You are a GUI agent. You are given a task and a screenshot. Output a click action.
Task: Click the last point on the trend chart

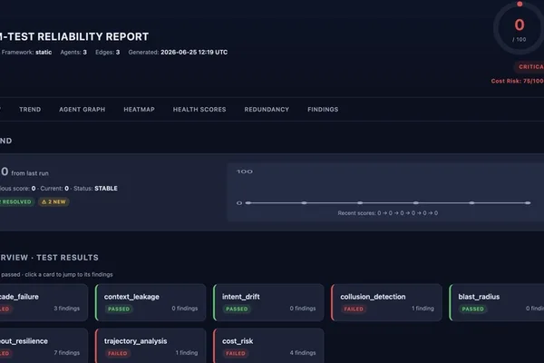pyautogui.click(x=528, y=203)
